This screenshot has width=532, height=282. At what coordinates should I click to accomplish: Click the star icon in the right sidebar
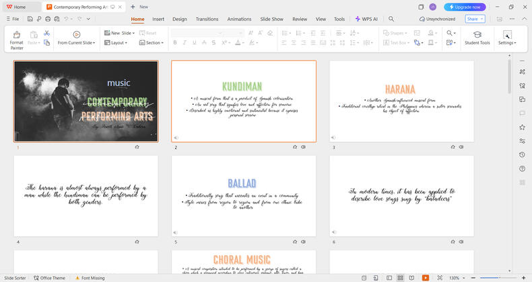click(x=522, y=127)
